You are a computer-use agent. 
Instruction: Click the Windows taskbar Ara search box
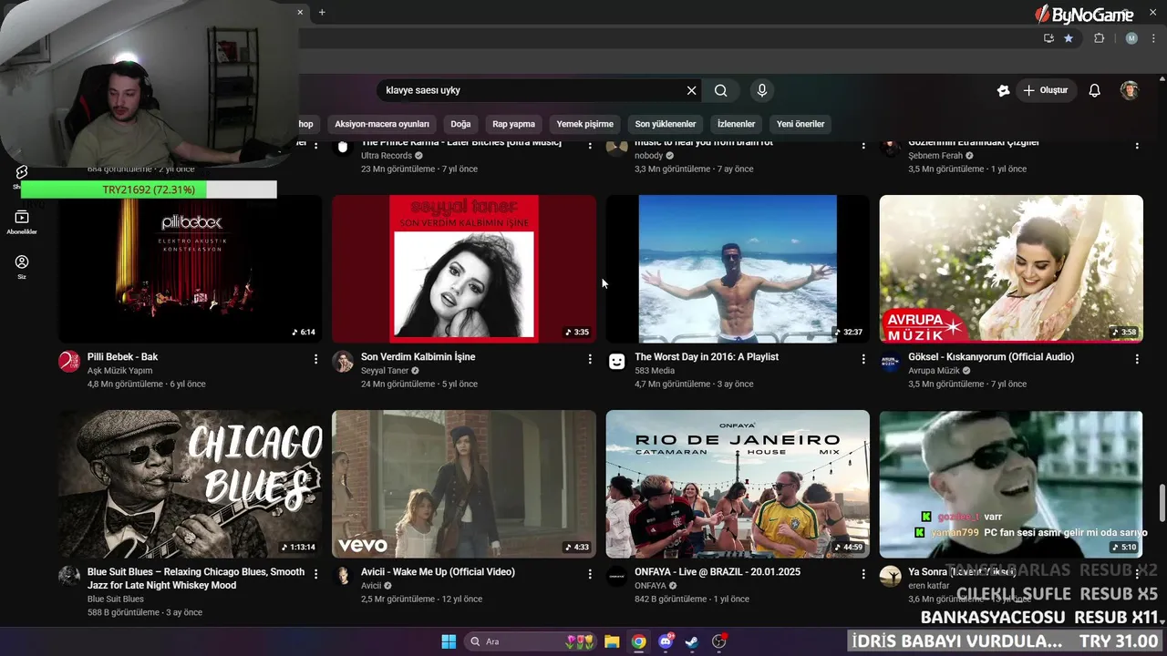pyautogui.click(x=532, y=641)
